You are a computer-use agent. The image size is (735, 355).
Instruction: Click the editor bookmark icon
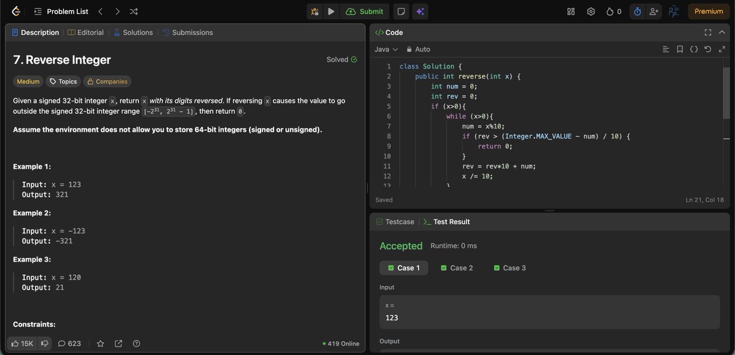coord(680,49)
